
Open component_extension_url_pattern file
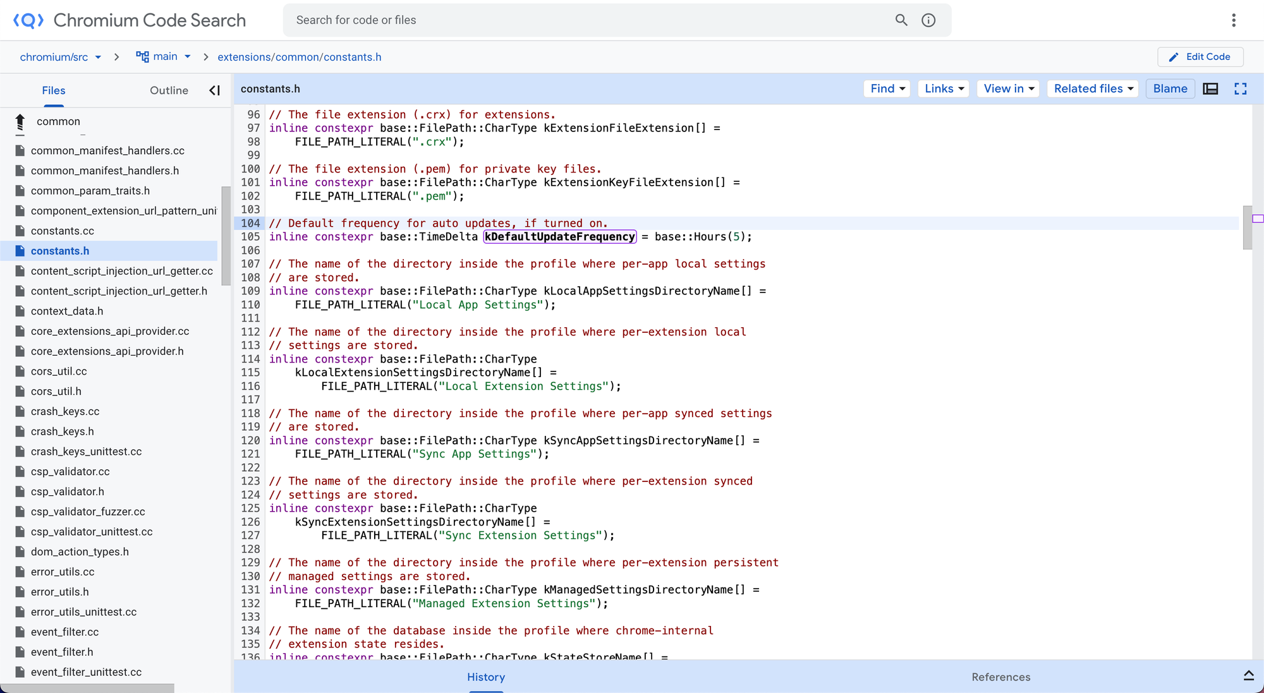[124, 211]
